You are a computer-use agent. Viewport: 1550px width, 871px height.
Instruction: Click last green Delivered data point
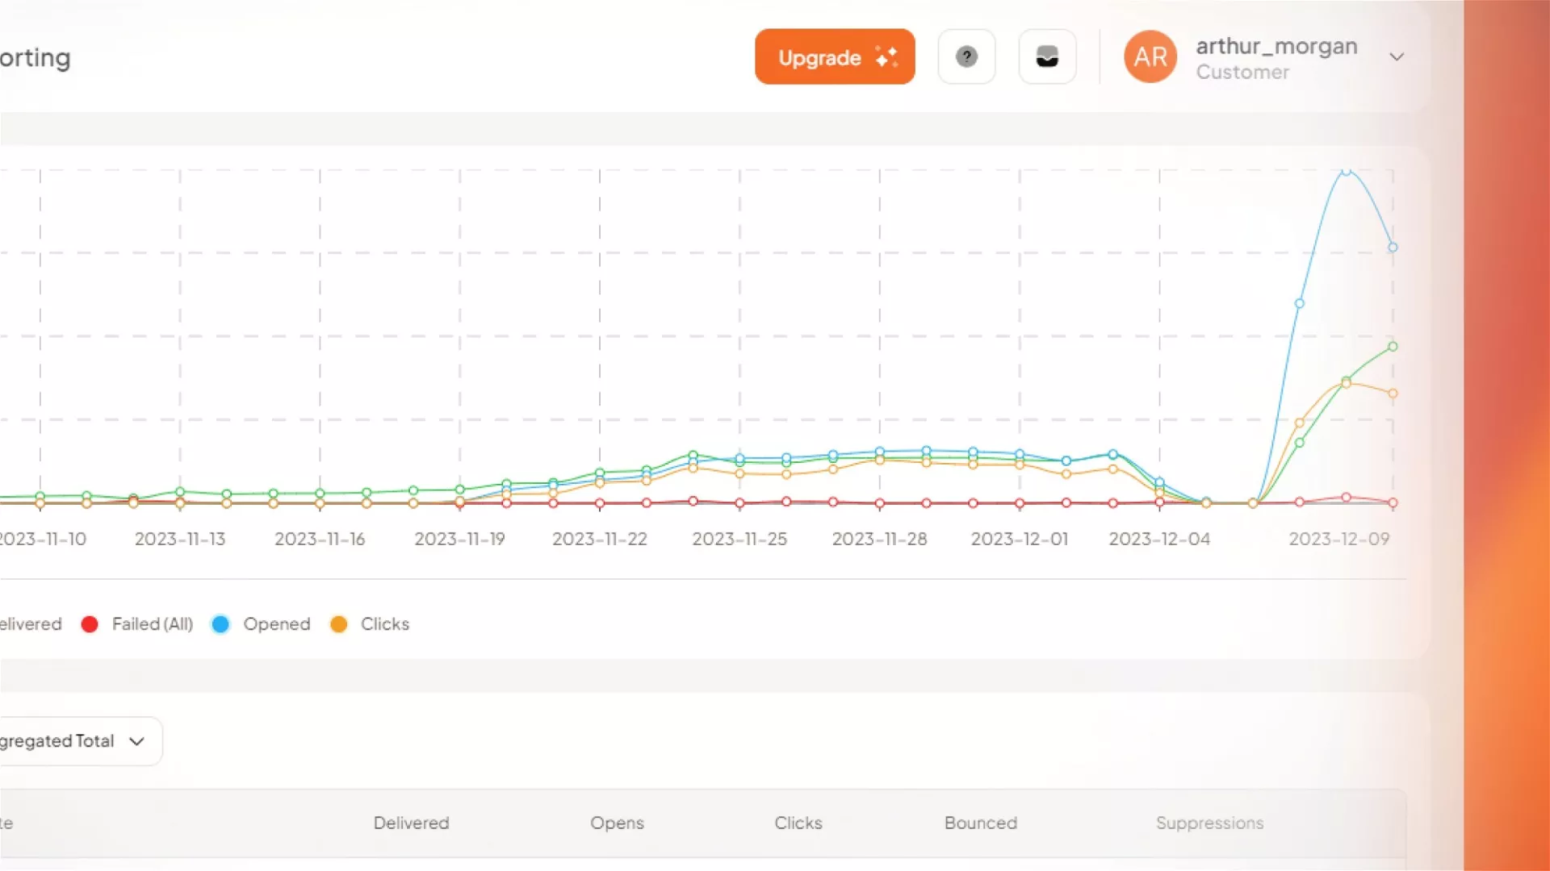[1393, 347]
